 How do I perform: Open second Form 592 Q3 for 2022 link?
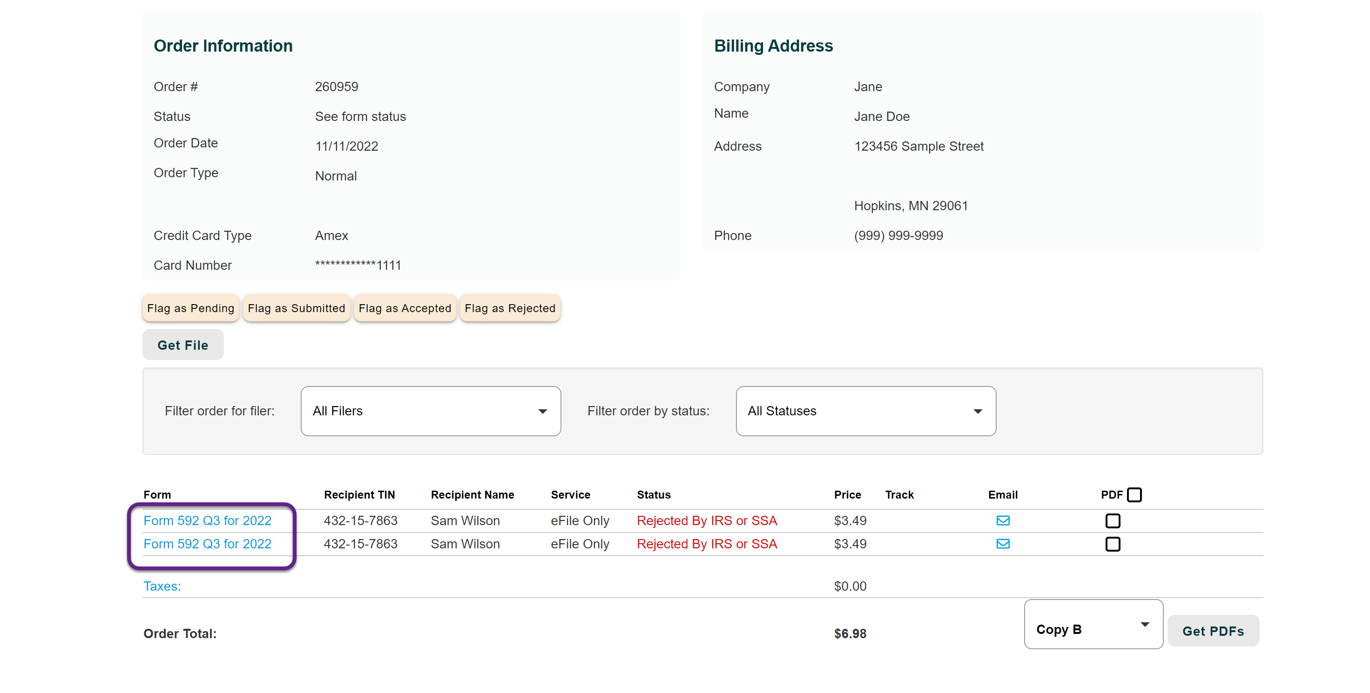208,544
